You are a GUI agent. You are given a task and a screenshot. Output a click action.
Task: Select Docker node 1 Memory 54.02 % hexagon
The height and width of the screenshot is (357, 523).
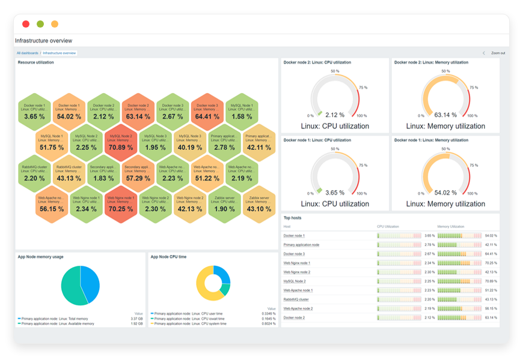click(69, 112)
